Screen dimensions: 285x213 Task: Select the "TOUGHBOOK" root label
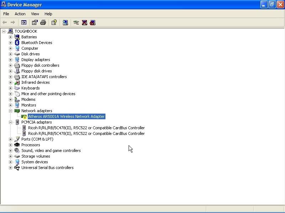(x=26, y=31)
